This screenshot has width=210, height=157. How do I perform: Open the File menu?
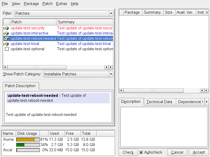(x=5, y=4)
